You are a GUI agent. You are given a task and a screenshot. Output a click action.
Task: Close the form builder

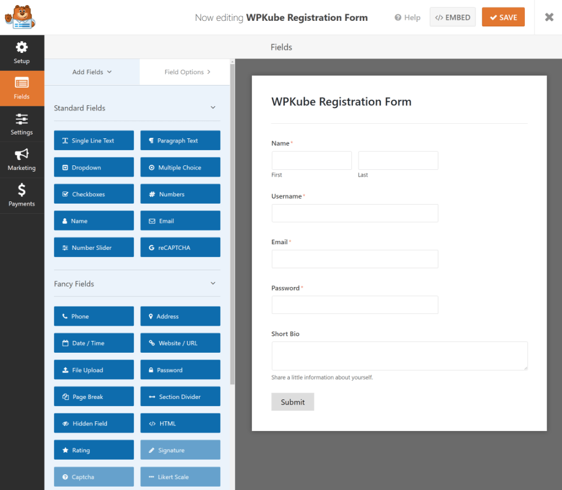coord(549,17)
